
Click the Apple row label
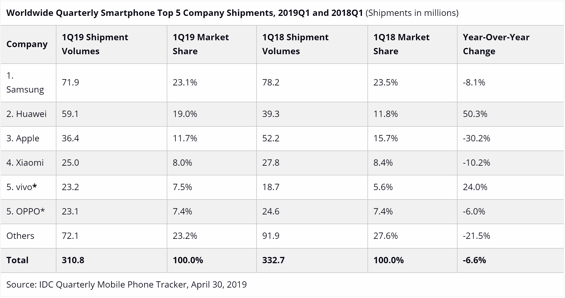[x=23, y=138]
